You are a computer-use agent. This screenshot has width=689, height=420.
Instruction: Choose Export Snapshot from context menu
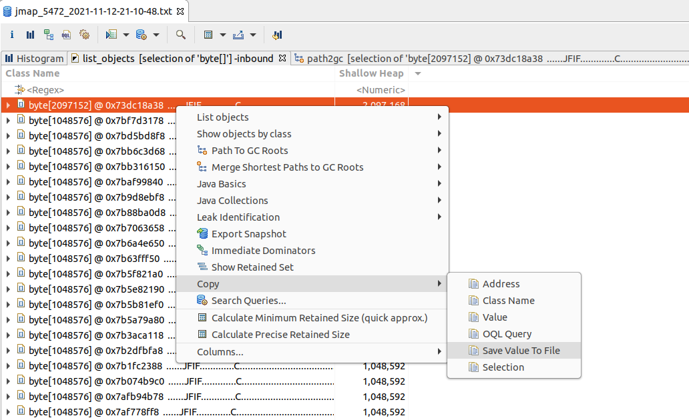(312, 234)
